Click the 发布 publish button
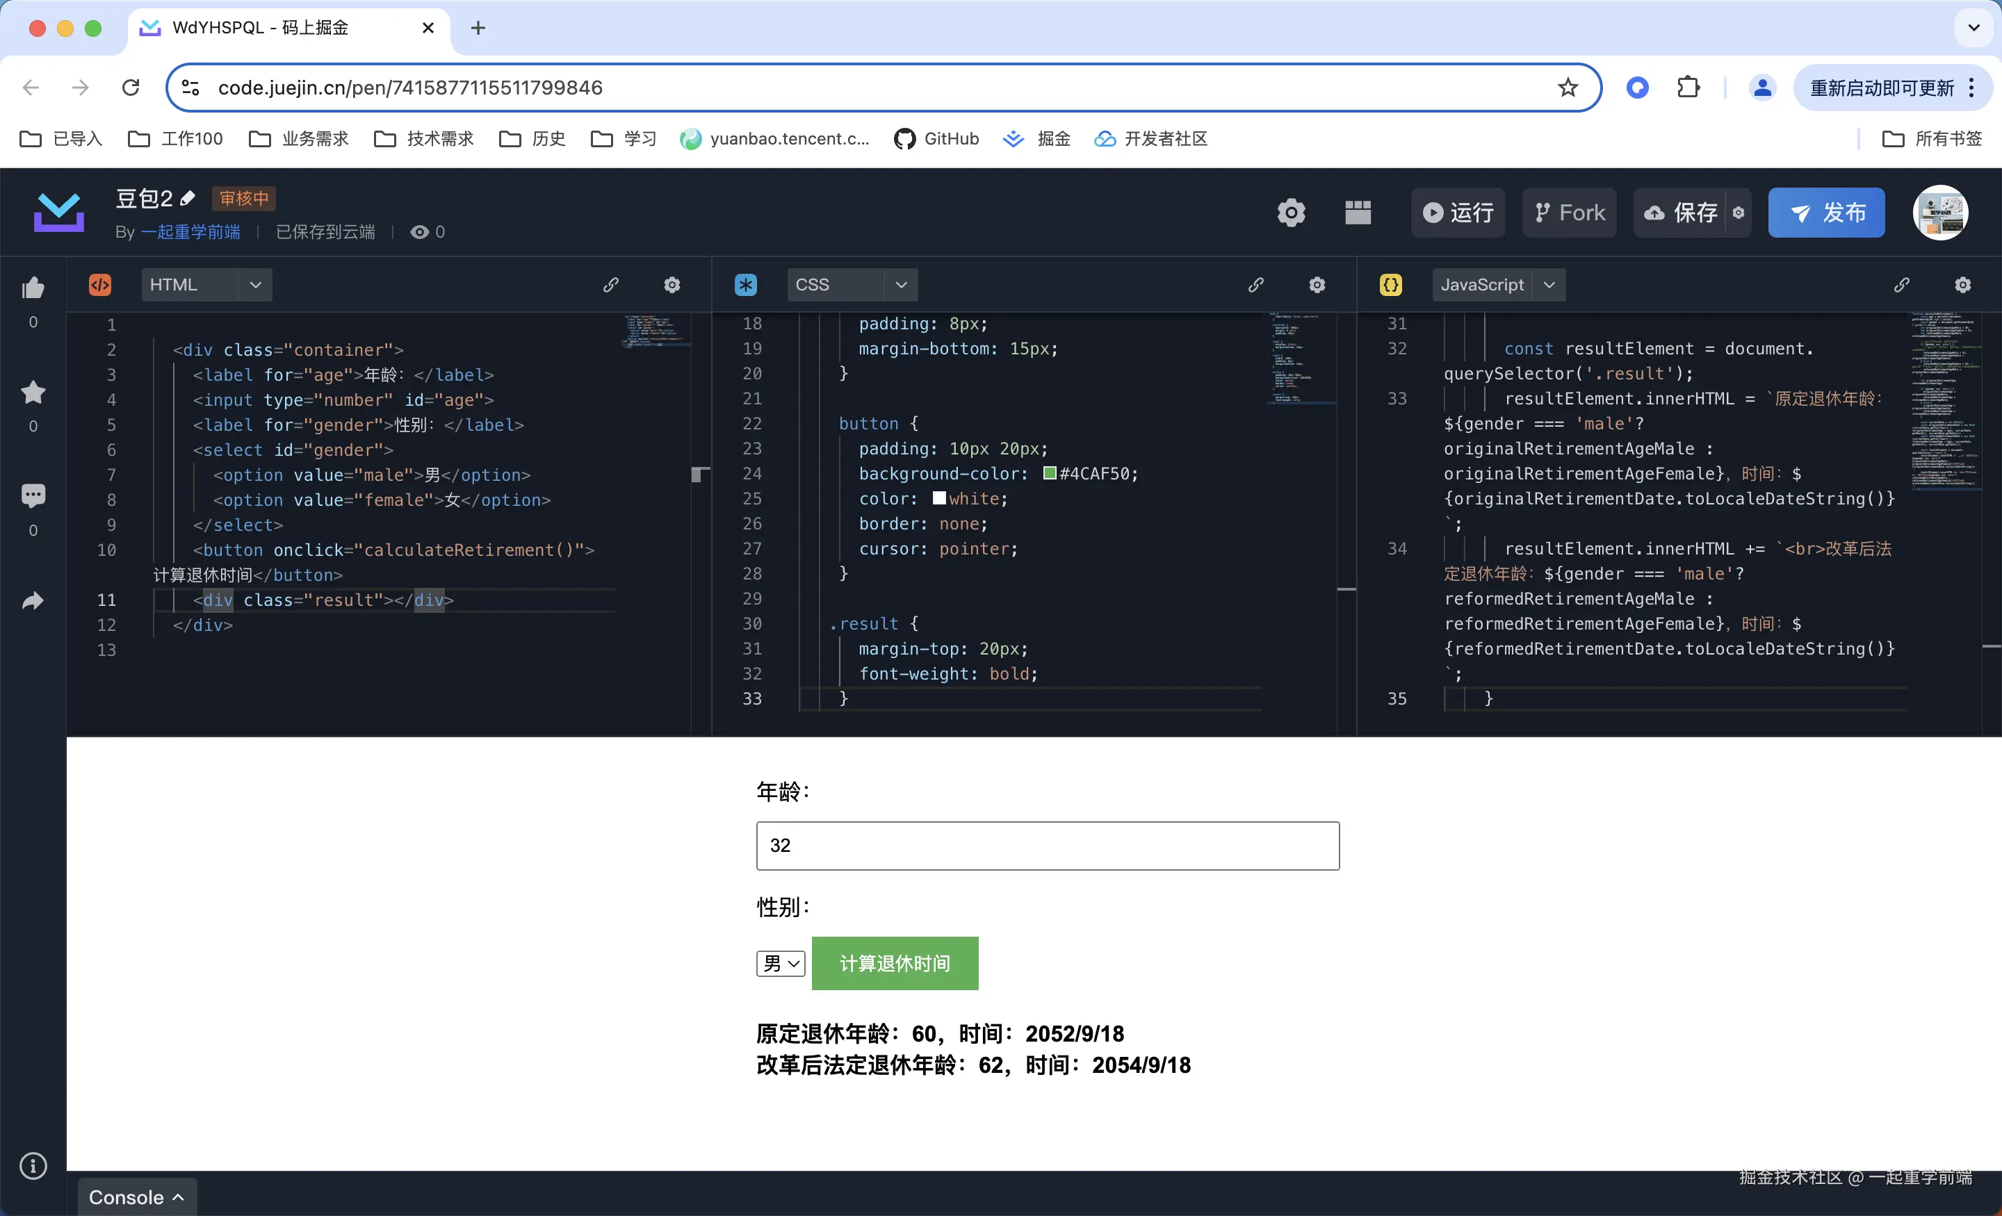The image size is (2002, 1216). [x=1825, y=213]
